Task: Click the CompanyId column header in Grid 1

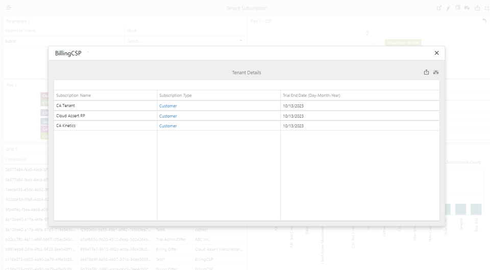Action: [x=16, y=159]
